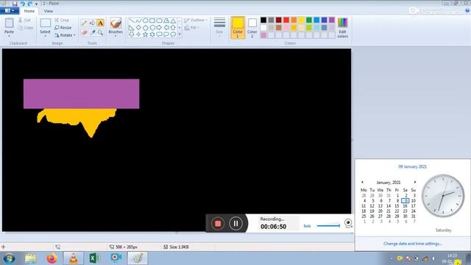Open the Paste dropdown arrow
Image resolution: width=471 pixels, height=265 pixels.
(x=9, y=35)
